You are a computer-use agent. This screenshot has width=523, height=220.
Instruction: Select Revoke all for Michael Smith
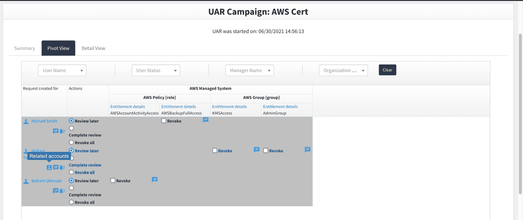(x=71, y=143)
